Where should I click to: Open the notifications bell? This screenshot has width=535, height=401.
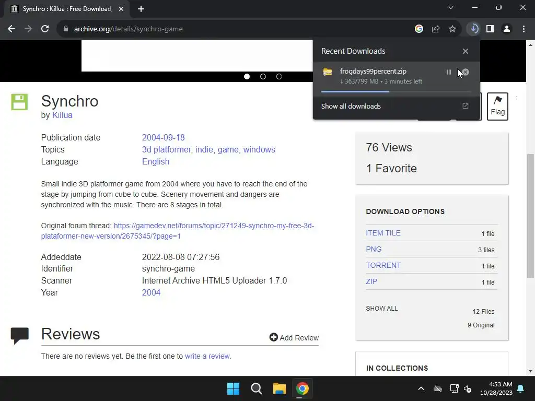[x=521, y=388]
